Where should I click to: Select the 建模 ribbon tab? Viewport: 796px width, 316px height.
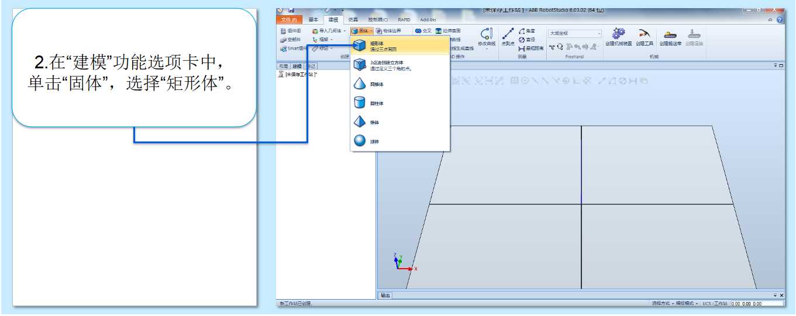tap(333, 20)
